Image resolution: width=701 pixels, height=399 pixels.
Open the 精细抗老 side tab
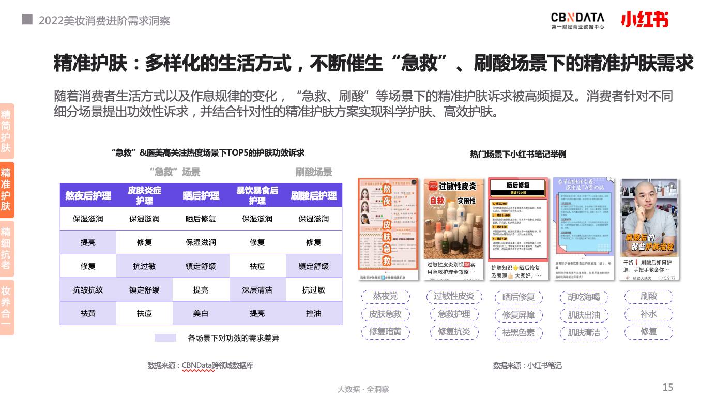pyautogui.click(x=6, y=249)
